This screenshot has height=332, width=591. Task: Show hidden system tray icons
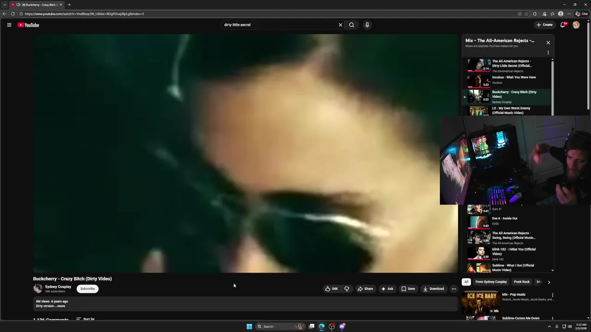point(549,326)
